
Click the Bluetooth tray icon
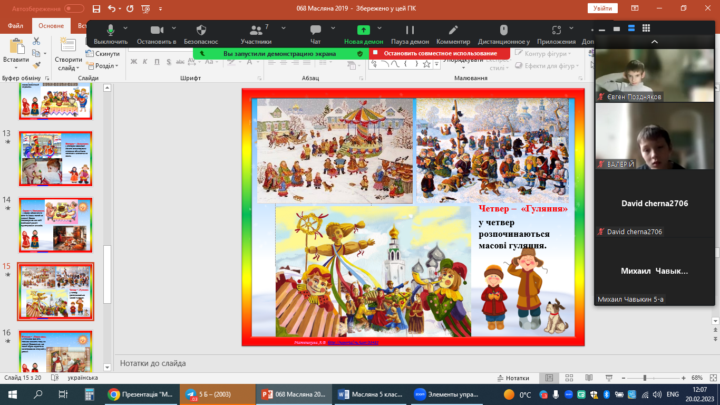click(606, 394)
